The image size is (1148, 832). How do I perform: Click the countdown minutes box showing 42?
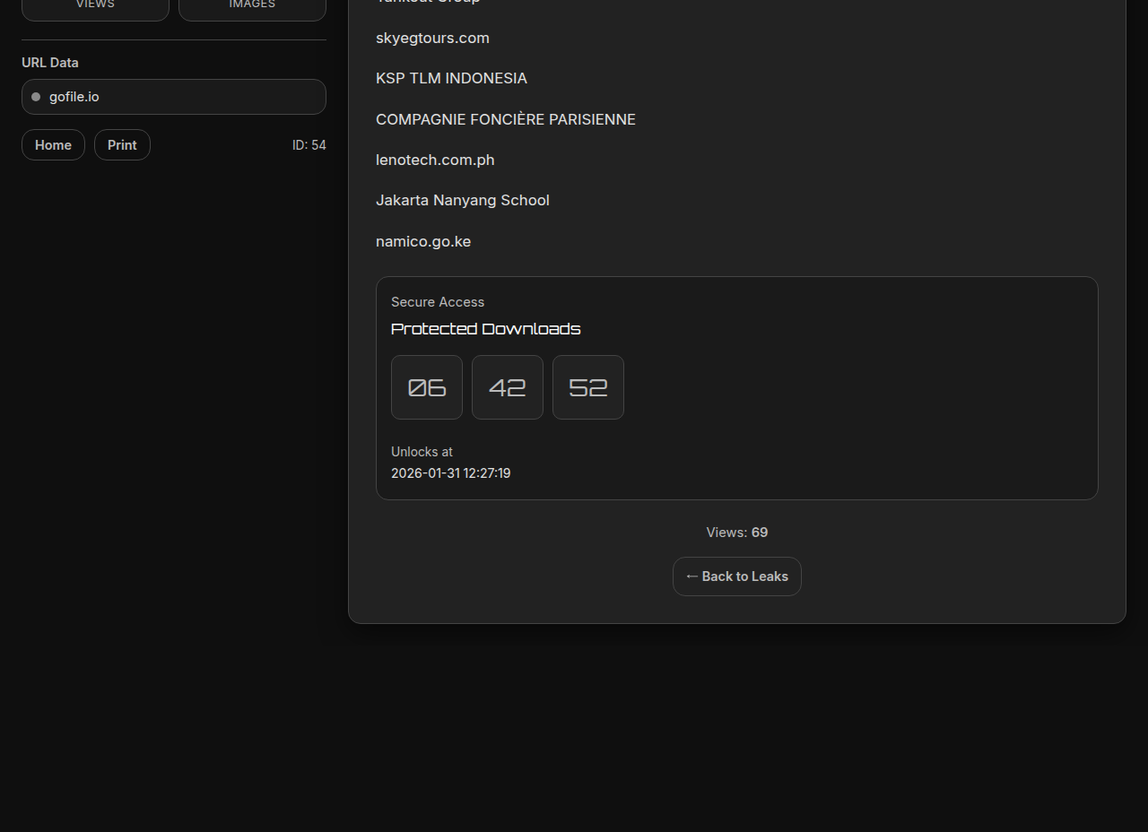click(x=508, y=387)
